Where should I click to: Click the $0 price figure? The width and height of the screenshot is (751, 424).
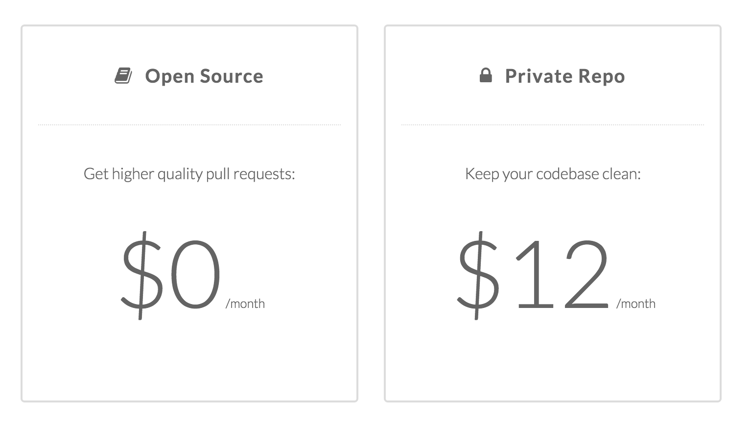(171, 275)
